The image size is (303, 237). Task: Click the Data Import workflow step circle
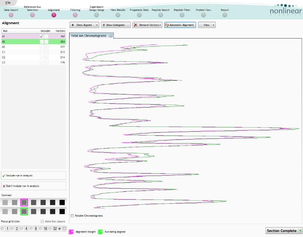pyautogui.click(x=11, y=15)
